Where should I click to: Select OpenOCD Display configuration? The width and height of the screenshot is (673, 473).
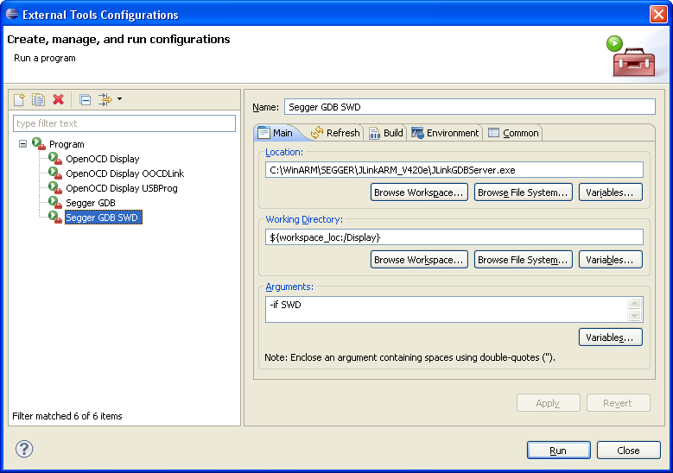click(x=103, y=159)
